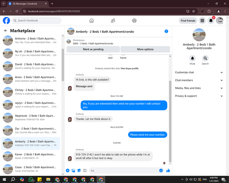Click More options button
Viewport: 229px width, 183px height.
pyautogui.click(x=145, y=49)
